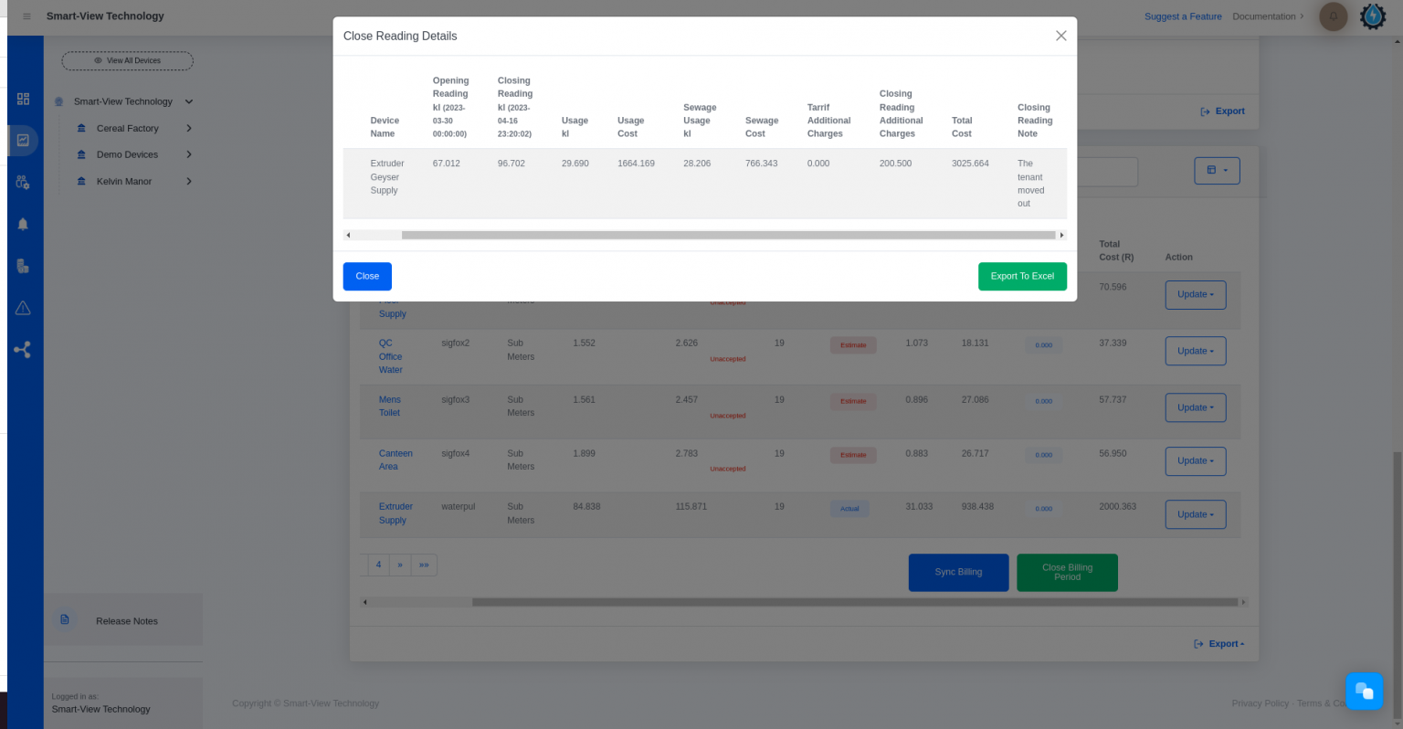Click the notification bell in top bar

(1333, 16)
